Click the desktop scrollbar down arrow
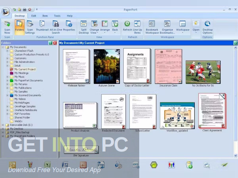The height and width of the screenshot is (178, 238). coord(235,155)
